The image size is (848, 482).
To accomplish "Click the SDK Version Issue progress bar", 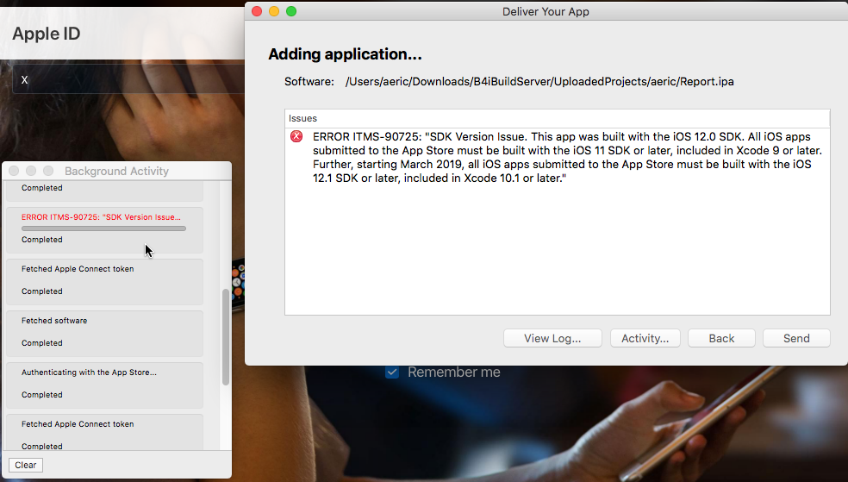I will (103, 228).
